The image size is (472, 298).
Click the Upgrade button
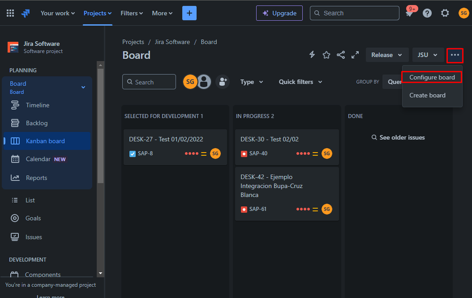[x=280, y=13]
